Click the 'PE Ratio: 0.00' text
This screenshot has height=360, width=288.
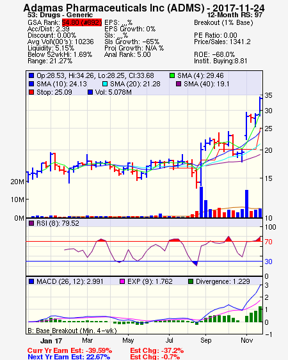(x=216, y=35)
